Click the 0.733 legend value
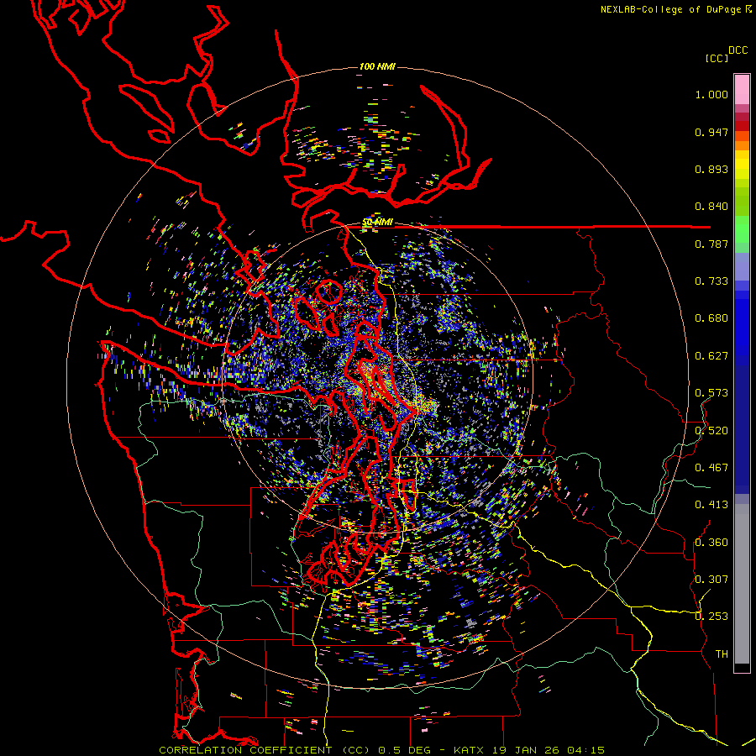Viewport: 756px width, 756px height. pos(711,281)
